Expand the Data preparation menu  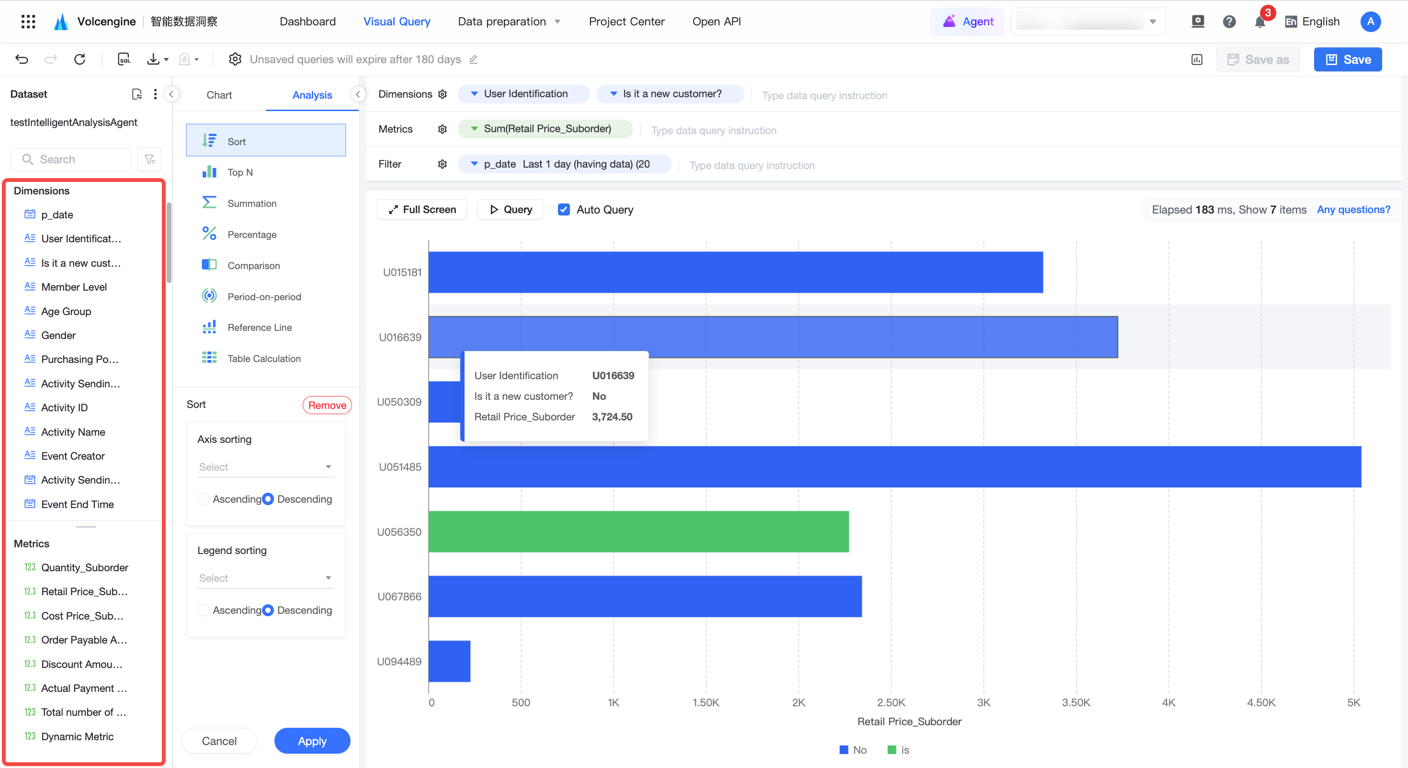[x=509, y=22]
